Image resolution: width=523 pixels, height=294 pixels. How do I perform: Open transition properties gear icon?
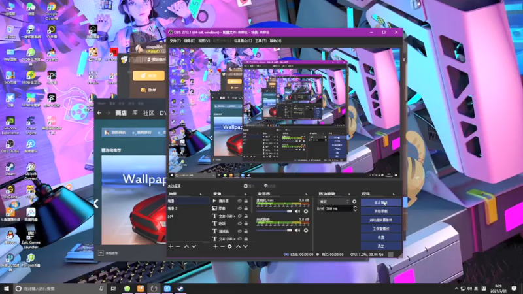354,201
